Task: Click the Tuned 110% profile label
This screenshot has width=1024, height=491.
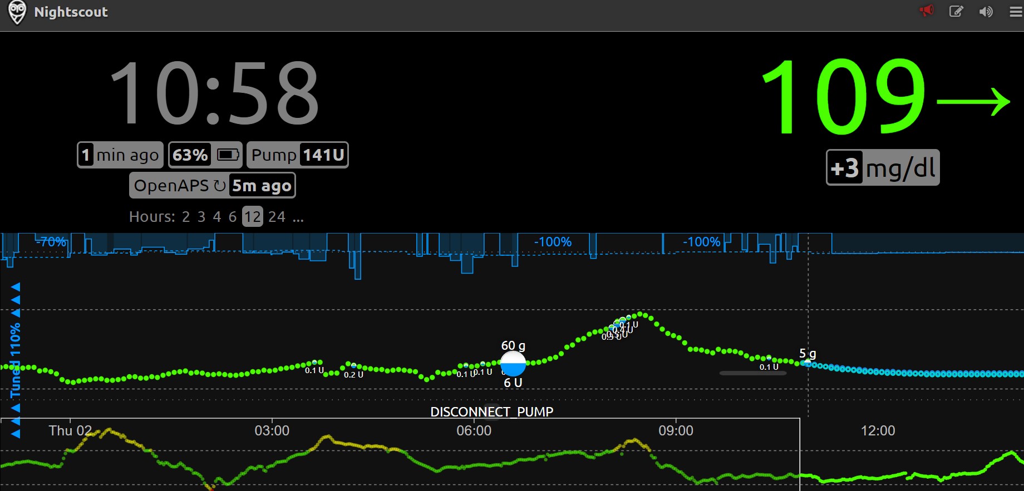Action: click(x=15, y=360)
